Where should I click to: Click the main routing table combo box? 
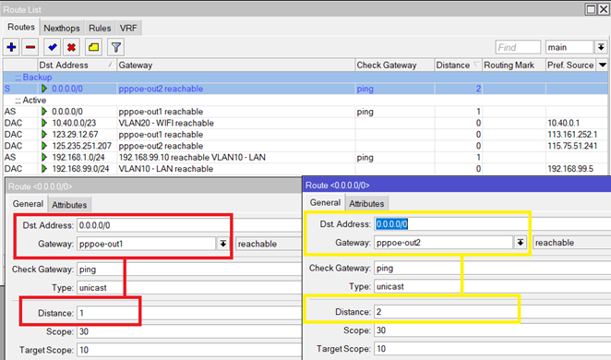(569, 47)
